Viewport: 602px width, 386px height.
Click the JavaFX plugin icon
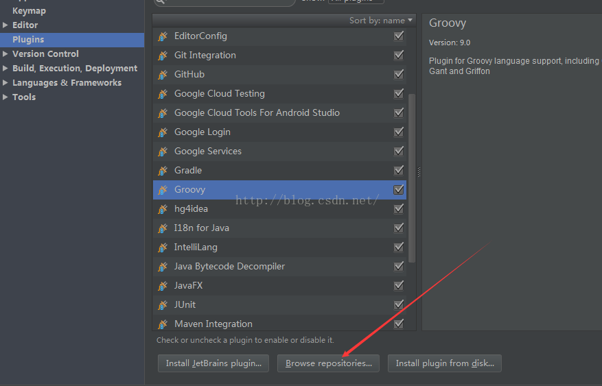(x=163, y=286)
